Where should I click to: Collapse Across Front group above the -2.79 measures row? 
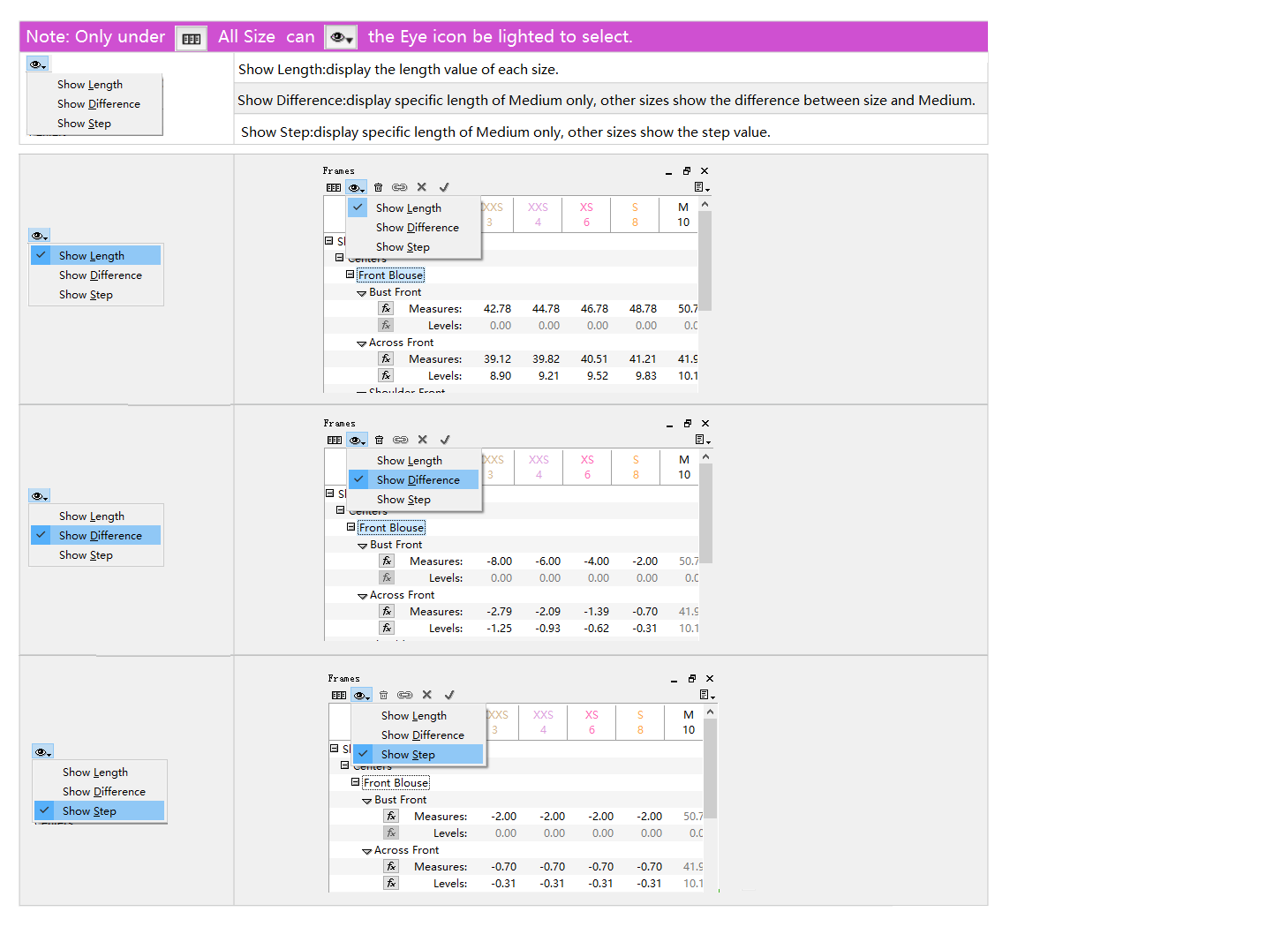coord(363,596)
